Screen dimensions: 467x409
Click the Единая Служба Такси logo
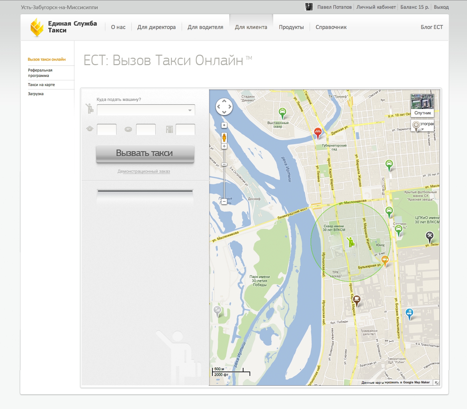63,27
